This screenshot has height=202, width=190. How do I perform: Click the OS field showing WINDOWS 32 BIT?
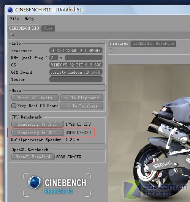pos(76,65)
